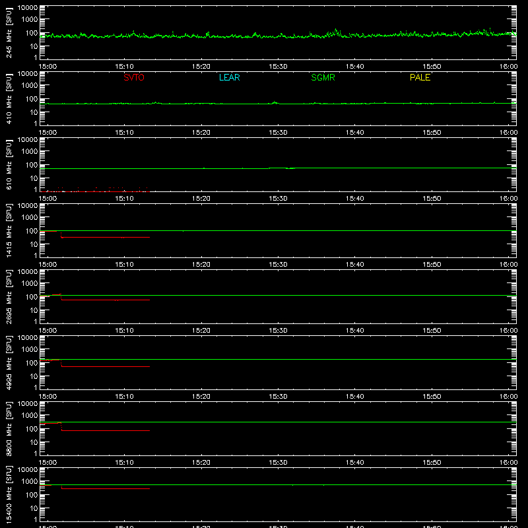
Task: Click 15:30 tick under the 245 MHz panel
Action: tap(278, 67)
